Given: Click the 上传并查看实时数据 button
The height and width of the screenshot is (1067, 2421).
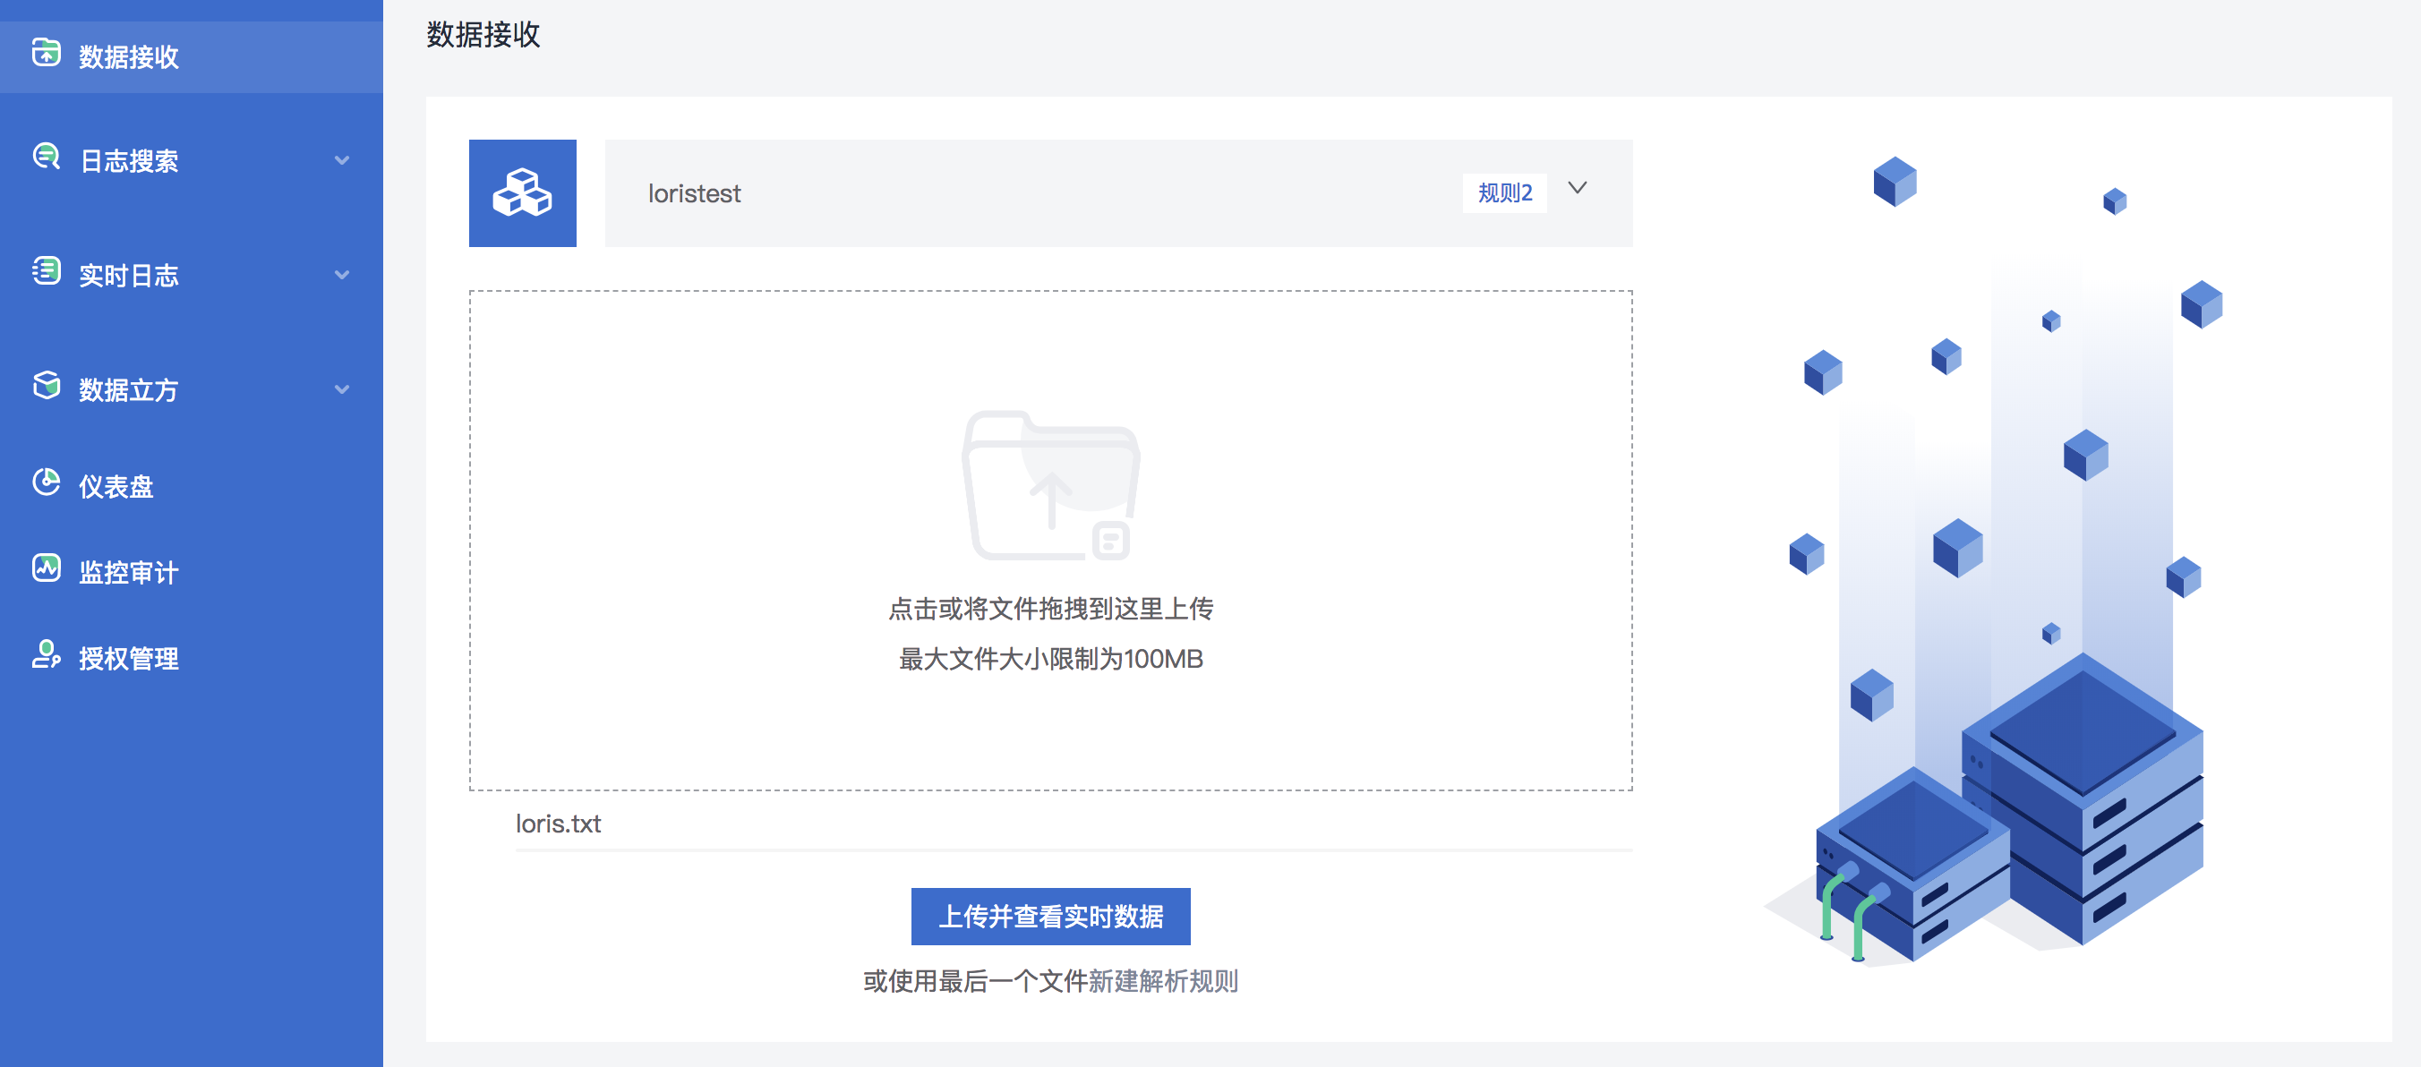Looking at the screenshot, I should click(x=1051, y=916).
